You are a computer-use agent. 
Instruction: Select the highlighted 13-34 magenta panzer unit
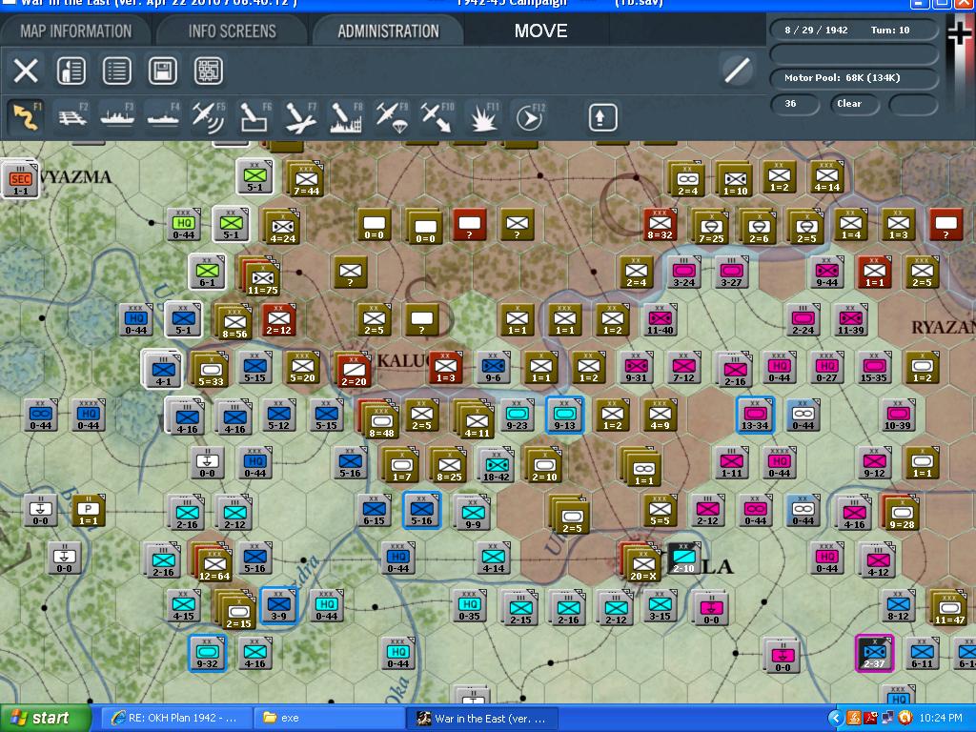coord(755,414)
